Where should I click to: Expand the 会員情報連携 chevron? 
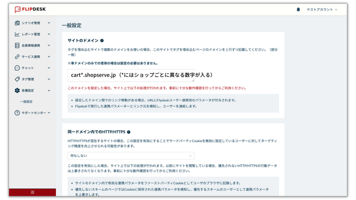(49, 45)
